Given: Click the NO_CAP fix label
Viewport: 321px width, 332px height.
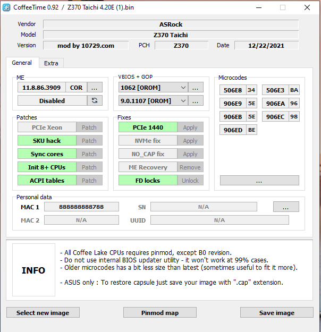Looking at the screenshot, I should click(x=148, y=154).
